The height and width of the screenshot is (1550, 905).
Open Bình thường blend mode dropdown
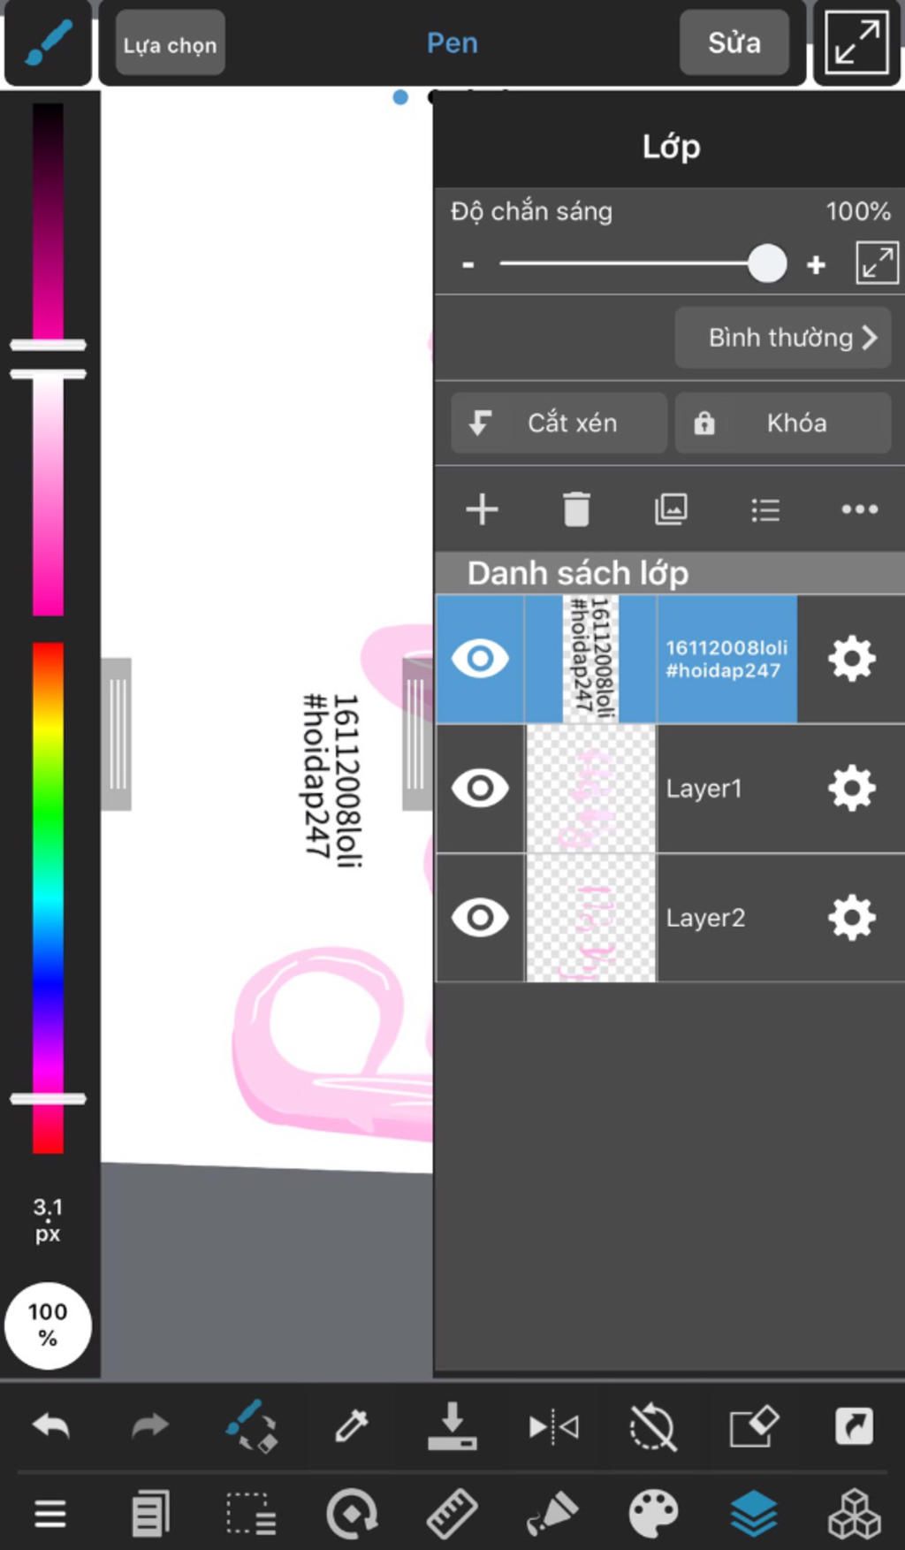pyautogui.click(x=783, y=337)
